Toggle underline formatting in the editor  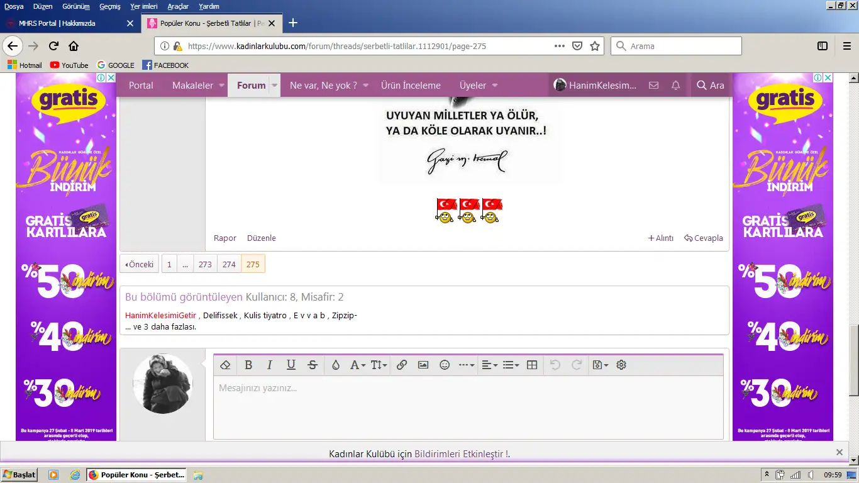pyautogui.click(x=291, y=365)
